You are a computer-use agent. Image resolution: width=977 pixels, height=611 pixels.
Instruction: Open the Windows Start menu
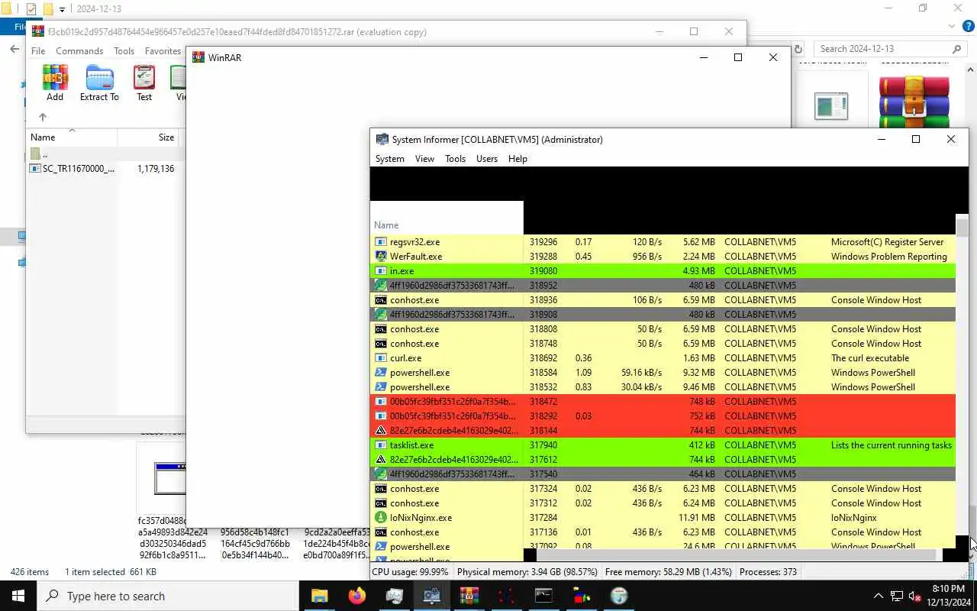[18, 596]
